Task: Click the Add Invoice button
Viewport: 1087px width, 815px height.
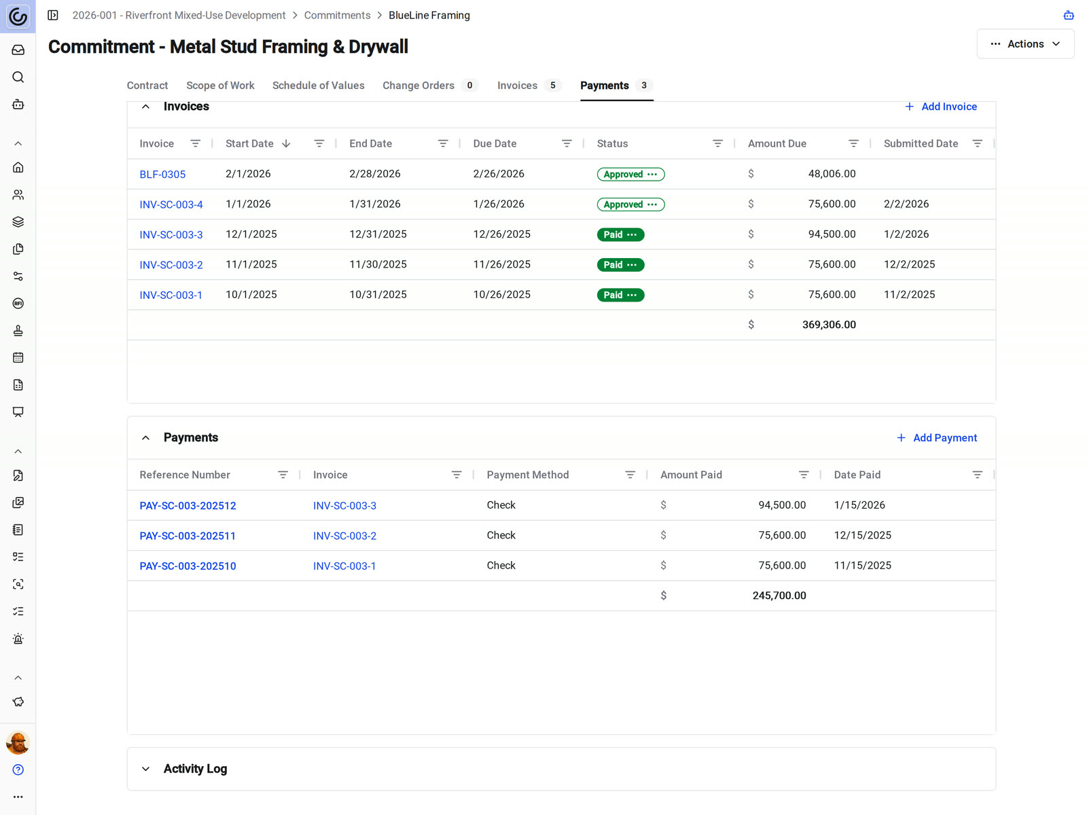Action: click(941, 107)
